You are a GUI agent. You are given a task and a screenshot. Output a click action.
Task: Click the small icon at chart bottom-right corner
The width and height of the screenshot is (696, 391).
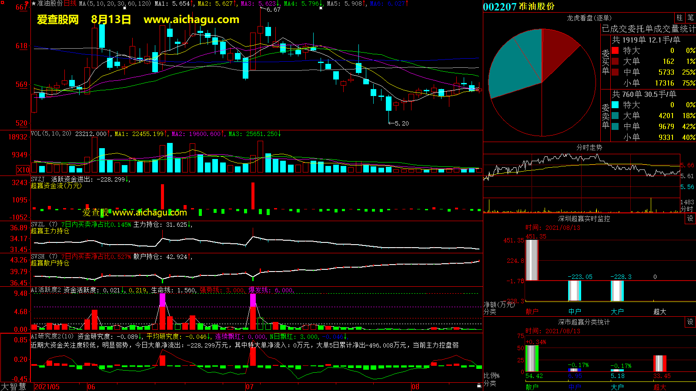coord(479,386)
